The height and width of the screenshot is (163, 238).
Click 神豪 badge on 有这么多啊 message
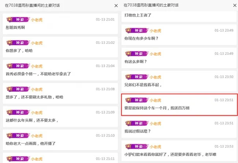137,54
